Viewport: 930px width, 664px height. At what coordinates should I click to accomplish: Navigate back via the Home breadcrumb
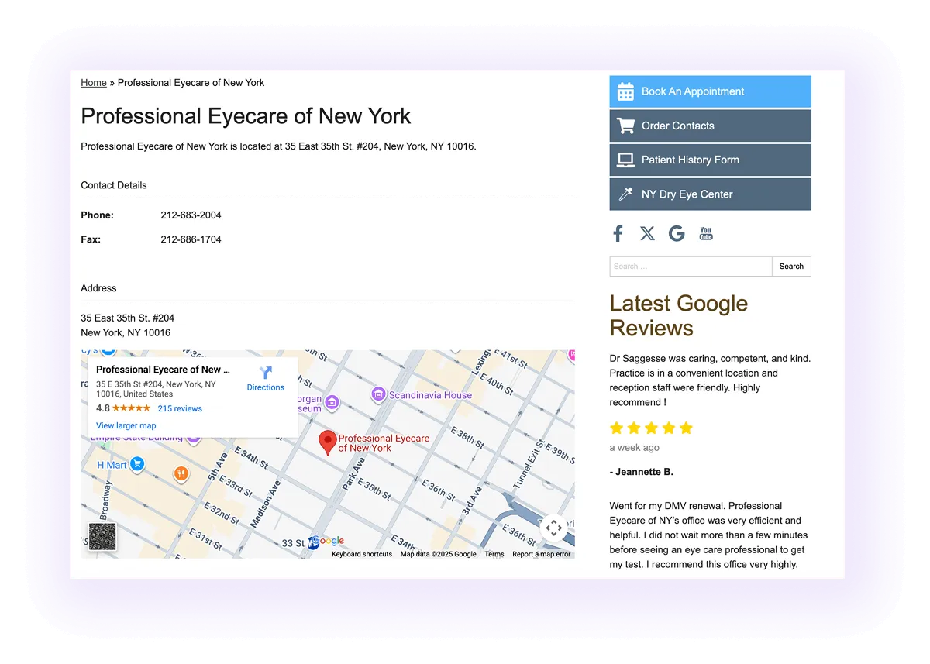coord(93,82)
